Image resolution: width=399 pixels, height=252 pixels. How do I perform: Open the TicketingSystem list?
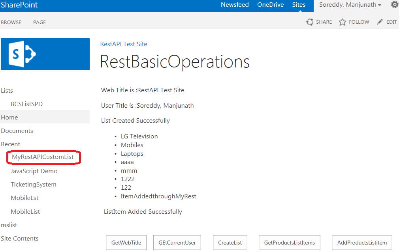[x=34, y=184]
